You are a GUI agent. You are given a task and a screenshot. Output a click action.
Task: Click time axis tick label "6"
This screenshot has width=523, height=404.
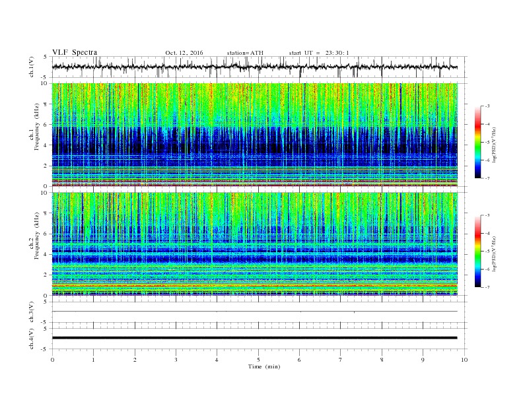coord(299,360)
